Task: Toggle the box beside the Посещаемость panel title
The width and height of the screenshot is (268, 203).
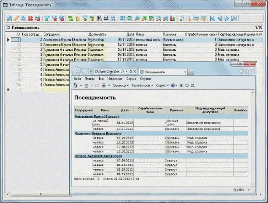Action: pyautogui.click(x=8, y=27)
